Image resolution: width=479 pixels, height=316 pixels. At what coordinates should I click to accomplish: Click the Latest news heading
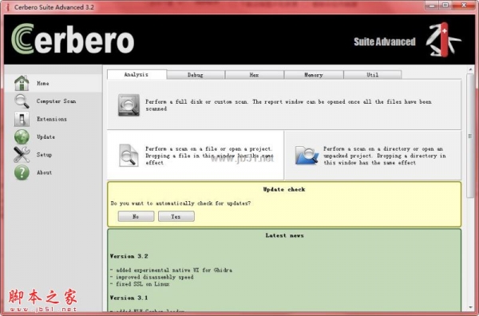click(x=284, y=235)
